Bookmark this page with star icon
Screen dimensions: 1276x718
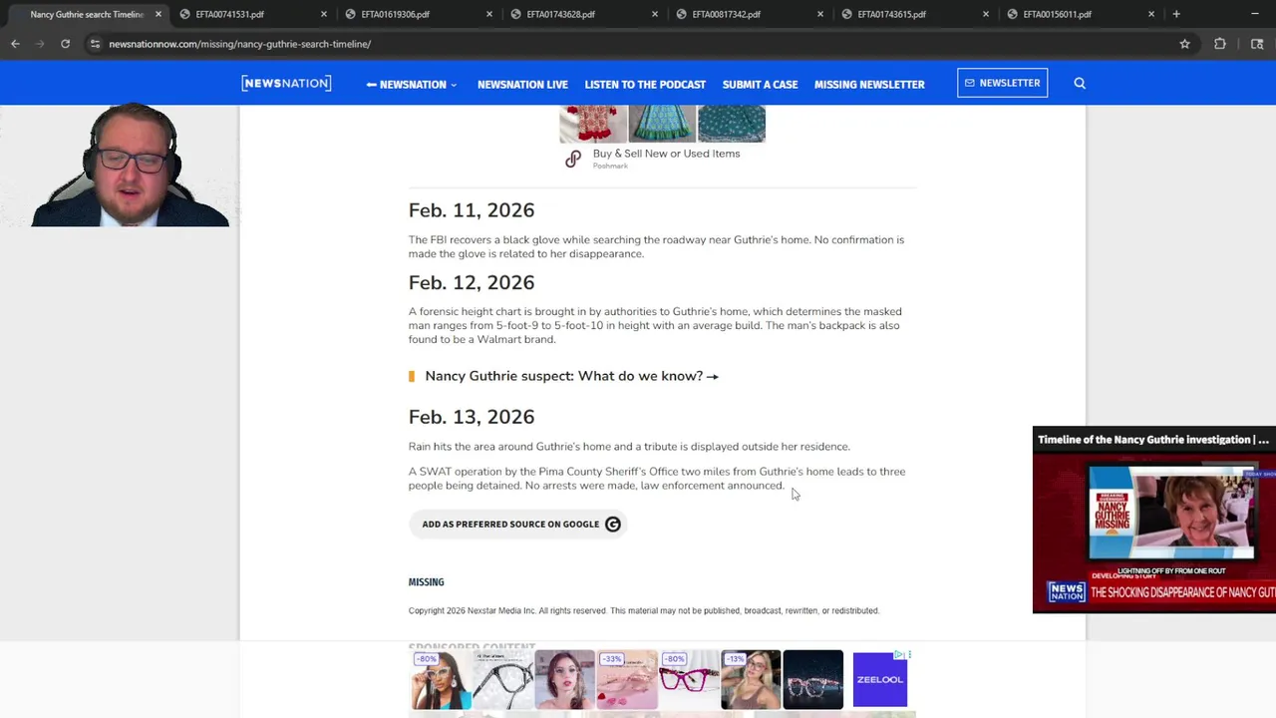(x=1184, y=44)
